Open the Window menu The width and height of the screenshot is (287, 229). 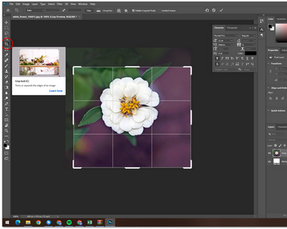[83, 4]
